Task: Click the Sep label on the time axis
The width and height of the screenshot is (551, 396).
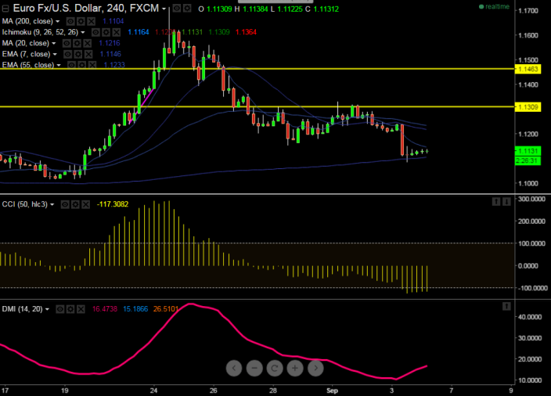Action: [332, 391]
